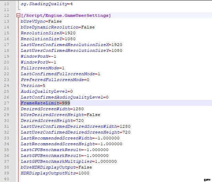Place cursor on HDRDisplayOutputNits=1000 line
Viewport: 212px width, 182px height.
click(55, 173)
